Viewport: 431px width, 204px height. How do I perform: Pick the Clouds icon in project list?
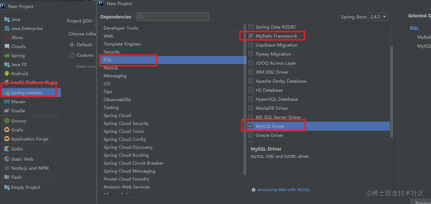7,47
